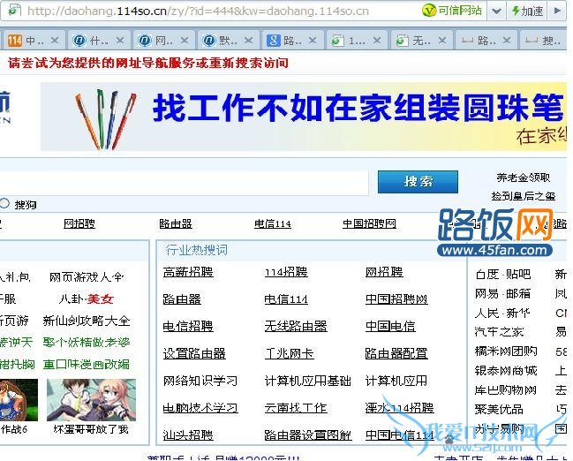Viewport: 573px width, 461px height.
Task: Click the red 美女 link
Action: [101, 299]
